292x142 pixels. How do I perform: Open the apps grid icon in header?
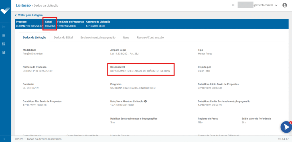coord(233,5)
